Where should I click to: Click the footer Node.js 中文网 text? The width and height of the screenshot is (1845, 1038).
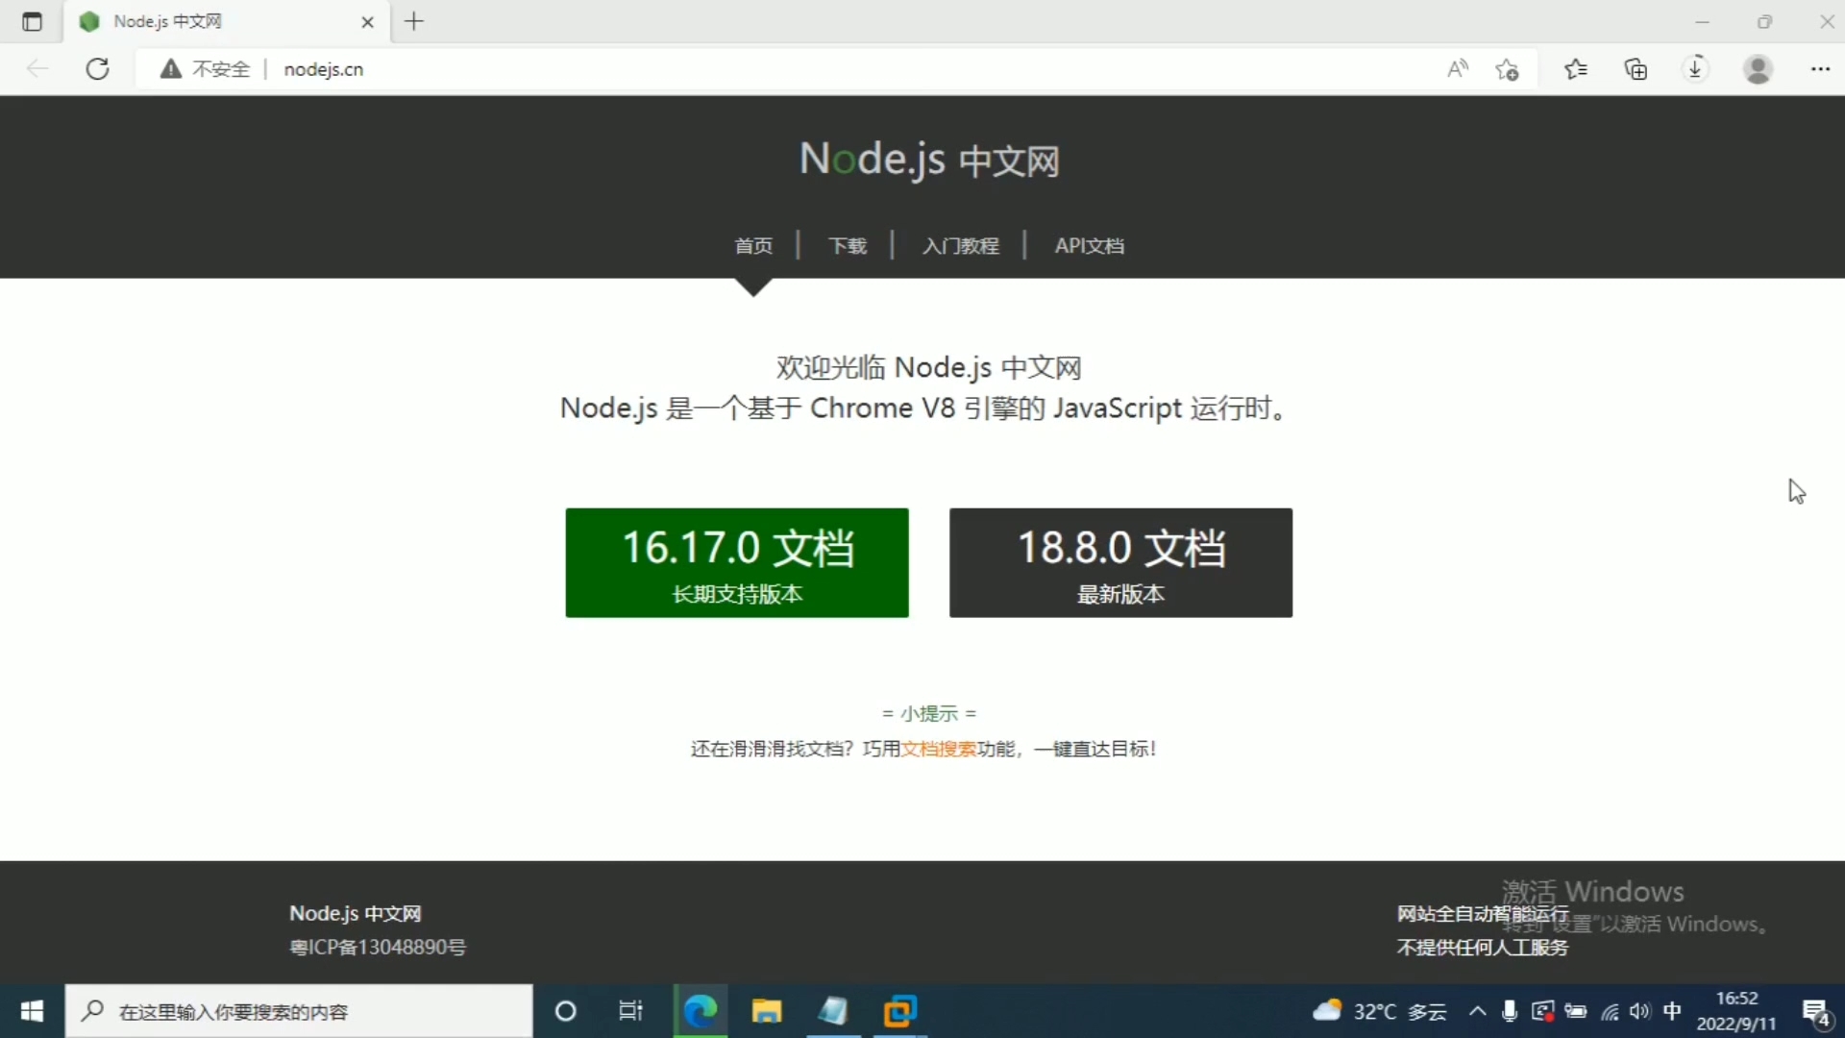[356, 913]
